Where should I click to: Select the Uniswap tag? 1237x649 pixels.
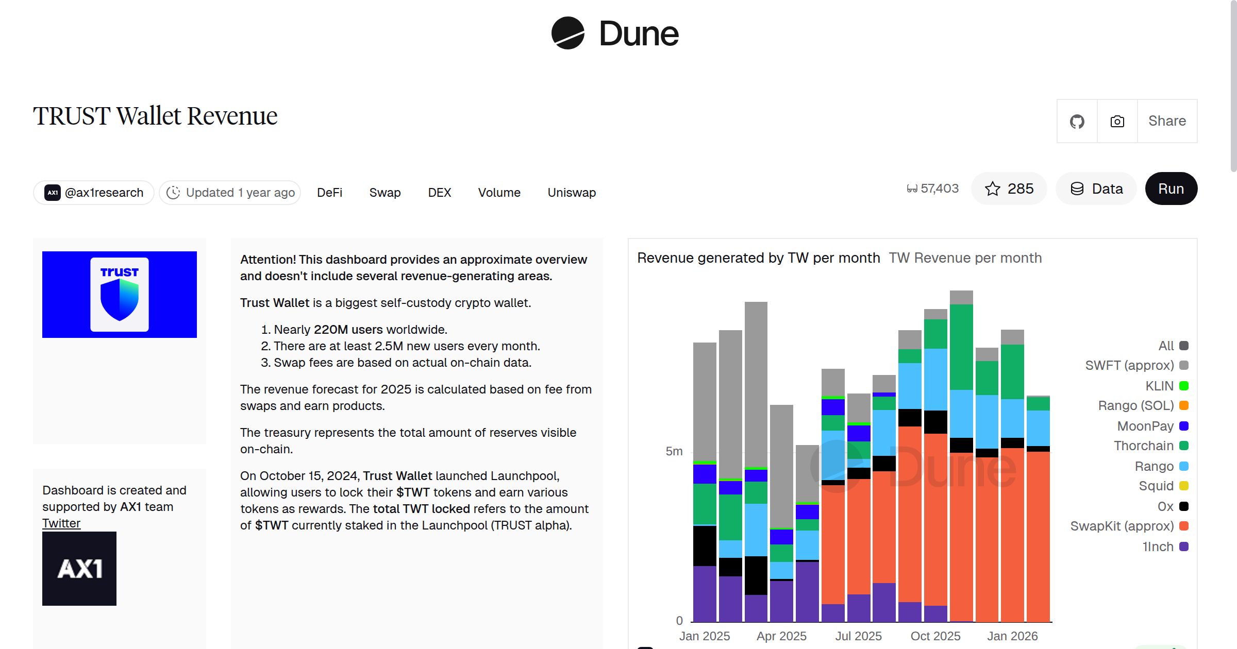click(571, 192)
